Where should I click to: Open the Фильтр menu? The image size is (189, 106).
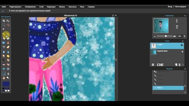pos(62,7)
